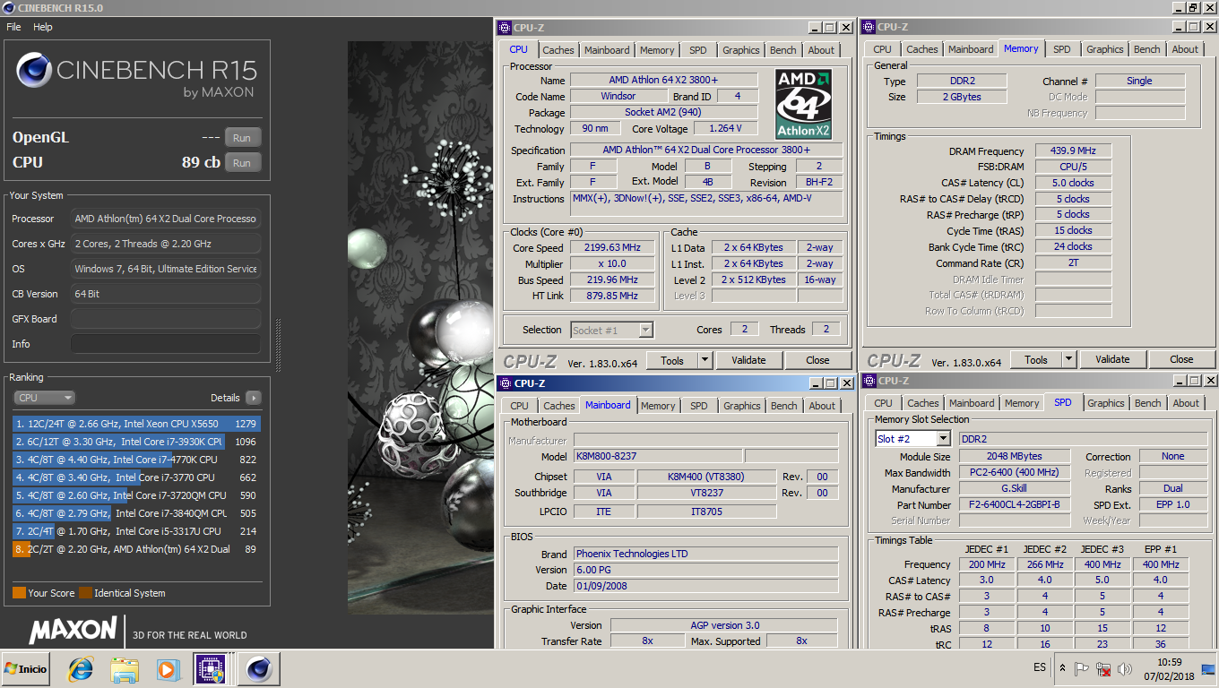Click CPU-Z icon in top-left CPU window title
This screenshot has width=1219, height=688.
[x=506, y=28]
